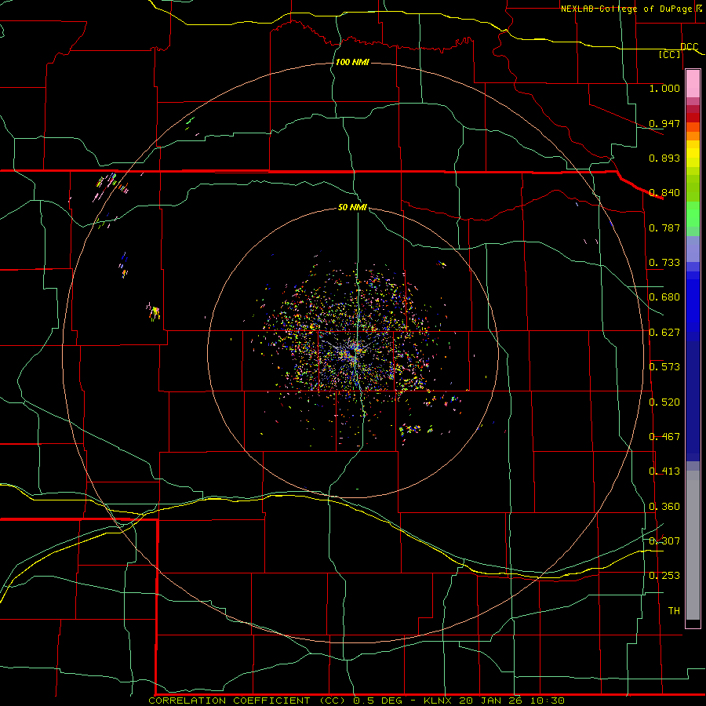Click the KLNX station identifier in the caption
The height and width of the screenshot is (706, 706).
439,701
